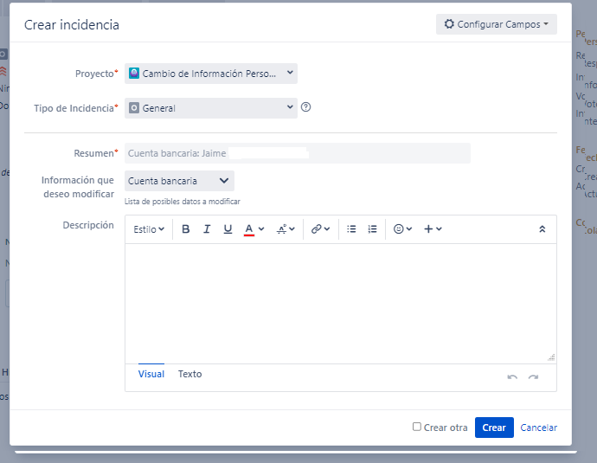Open the insert more content plus menu
Viewport: 597px width, 463px height.
click(x=433, y=228)
